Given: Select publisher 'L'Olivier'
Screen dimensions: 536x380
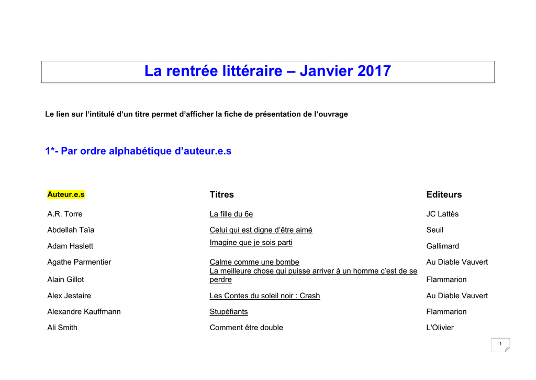Looking at the screenshot, I should pos(440,328).
